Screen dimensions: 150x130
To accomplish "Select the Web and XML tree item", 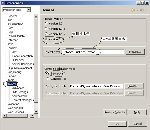I will [x=16, y=108].
